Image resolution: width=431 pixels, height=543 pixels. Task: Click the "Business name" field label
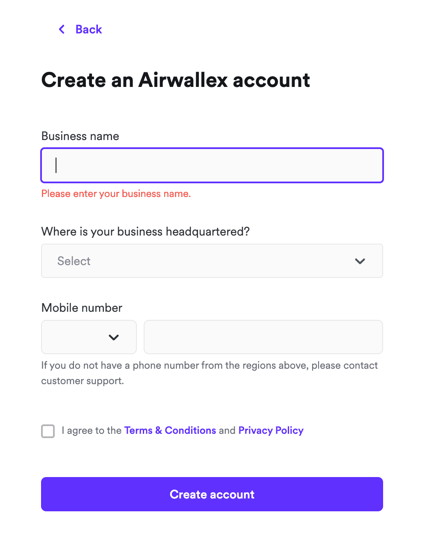(80, 136)
